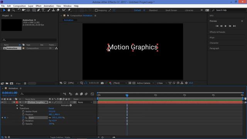Click Reset beside Transform
This screenshot has width=247, height=139.
[51, 108]
